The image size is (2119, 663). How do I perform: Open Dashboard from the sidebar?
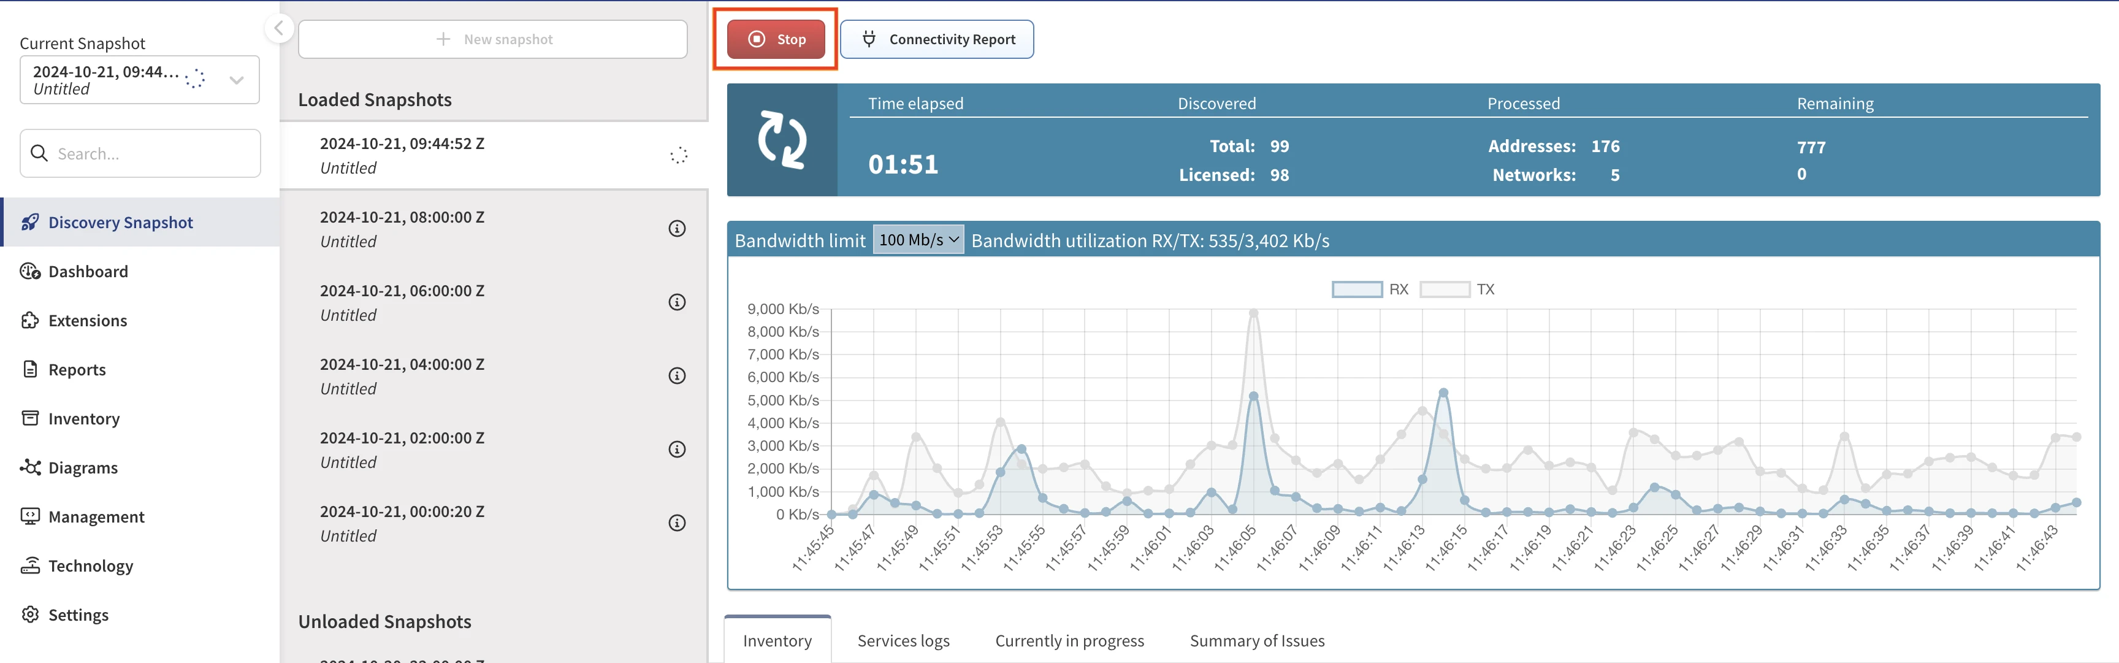pos(87,272)
